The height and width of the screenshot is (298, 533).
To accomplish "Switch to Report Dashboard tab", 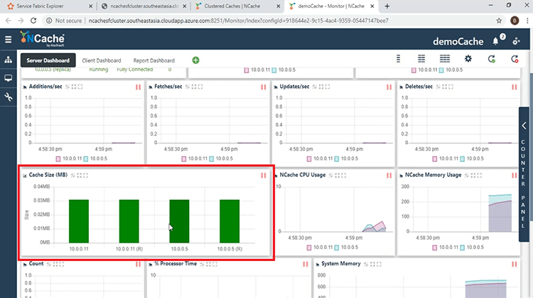I will click(x=154, y=60).
